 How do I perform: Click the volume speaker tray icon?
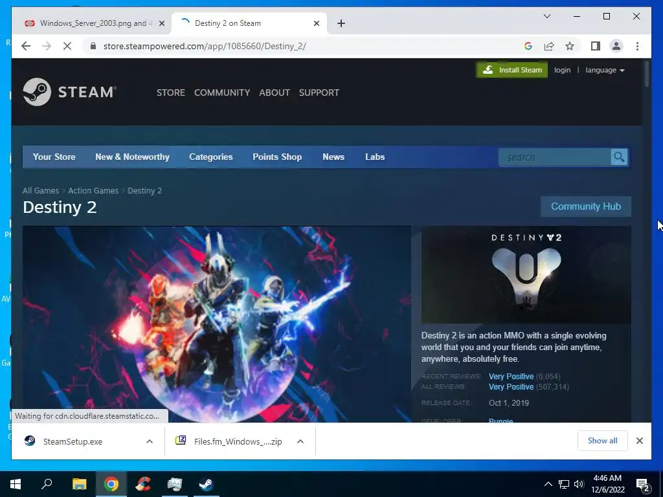pos(578,484)
